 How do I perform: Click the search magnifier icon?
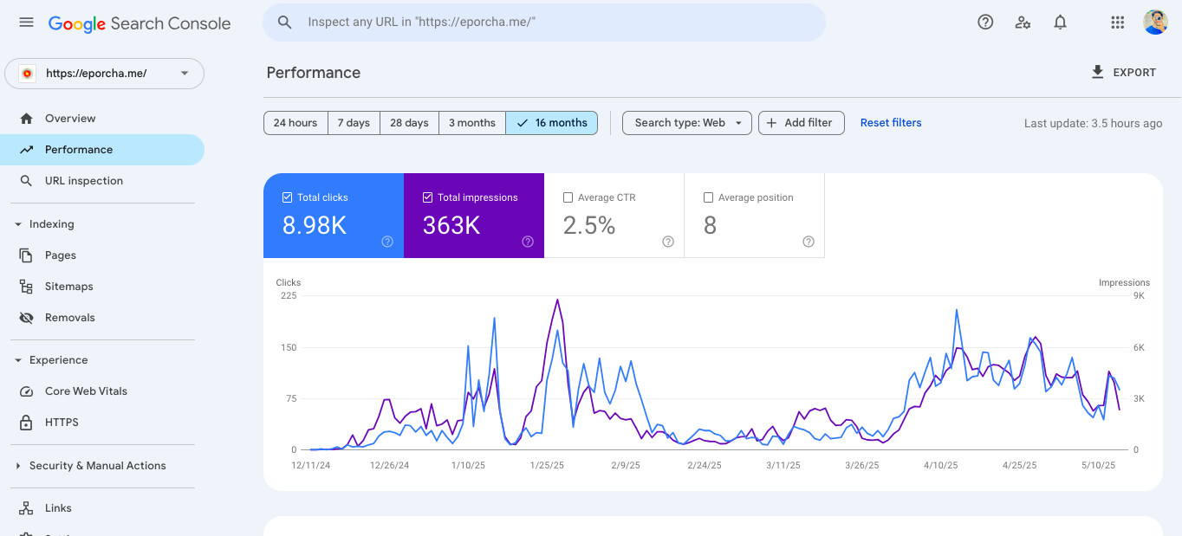(x=284, y=23)
